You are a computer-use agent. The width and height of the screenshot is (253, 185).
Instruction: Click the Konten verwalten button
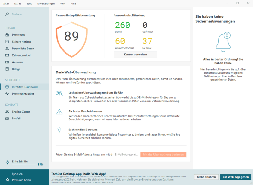coord(135,55)
